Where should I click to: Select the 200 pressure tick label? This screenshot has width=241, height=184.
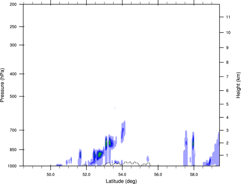click(x=13, y=4)
